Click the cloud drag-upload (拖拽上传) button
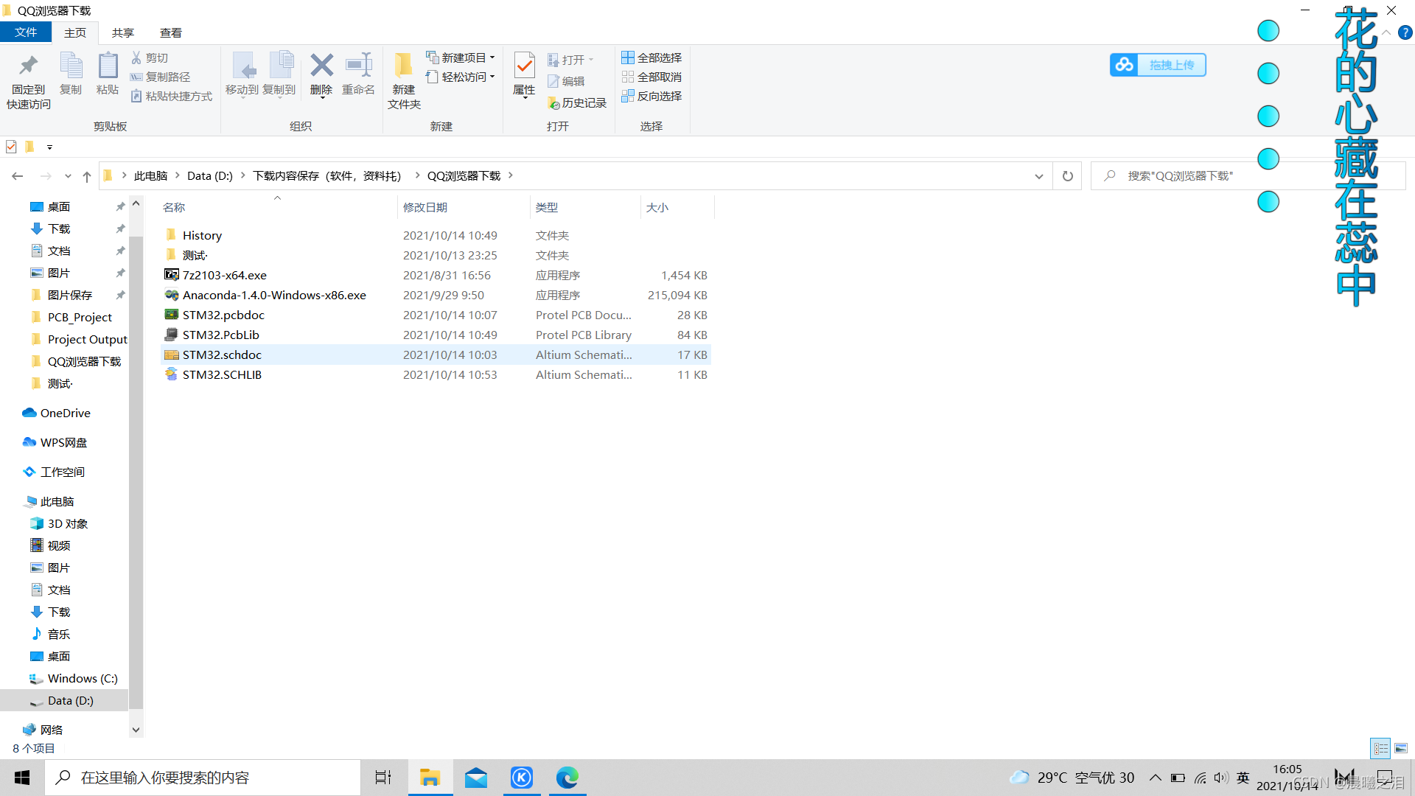The image size is (1415, 796). tap(1158, 65)
